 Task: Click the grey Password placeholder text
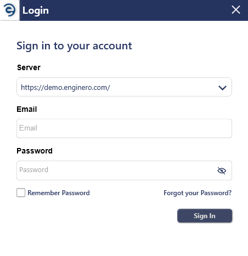pyautogui.click(x=34, y=170)
